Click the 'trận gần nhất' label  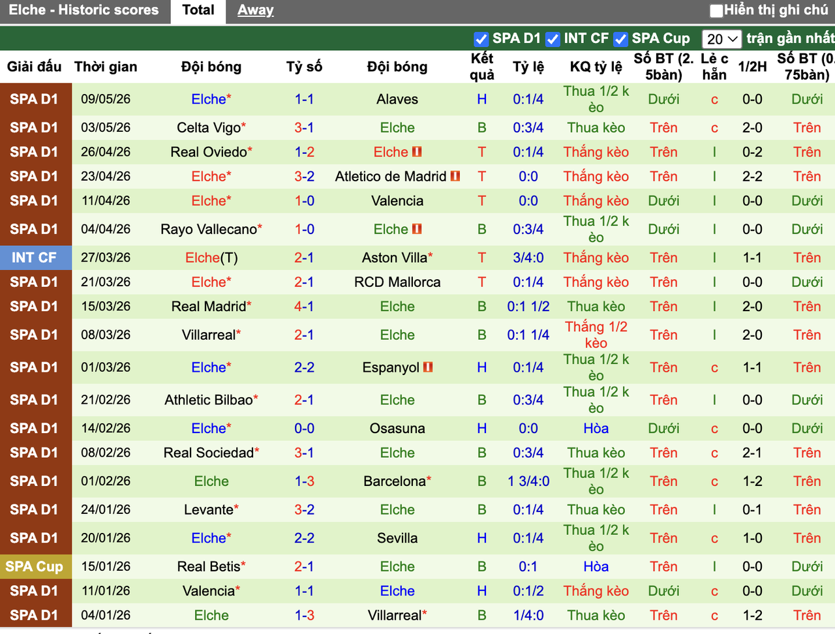tap(791, 38)
